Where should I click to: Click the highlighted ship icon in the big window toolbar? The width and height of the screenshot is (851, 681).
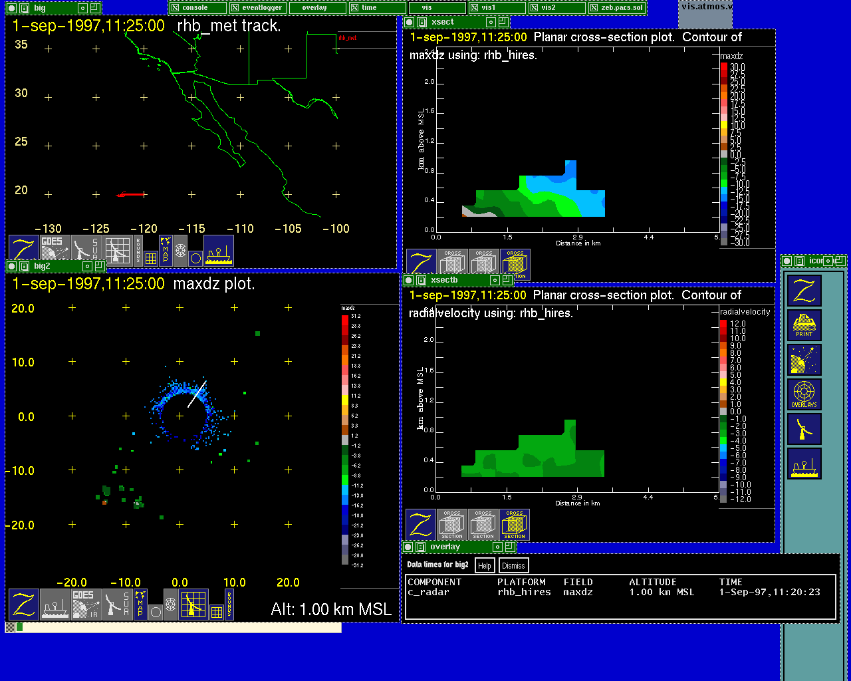click(218, 251)
